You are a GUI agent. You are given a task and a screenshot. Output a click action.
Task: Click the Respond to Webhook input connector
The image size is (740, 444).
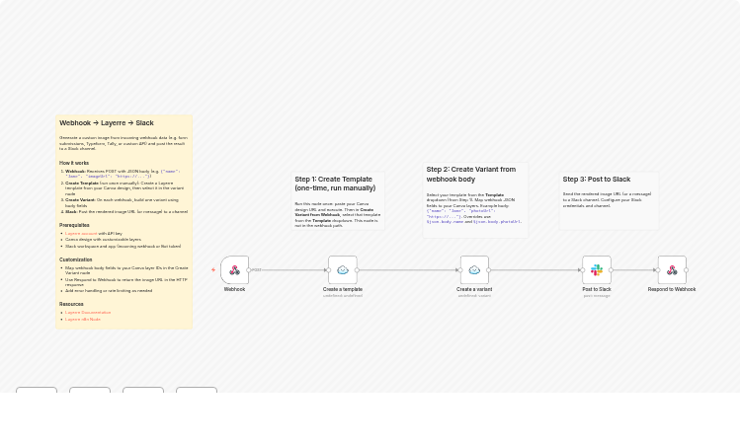tap(658, 270)
